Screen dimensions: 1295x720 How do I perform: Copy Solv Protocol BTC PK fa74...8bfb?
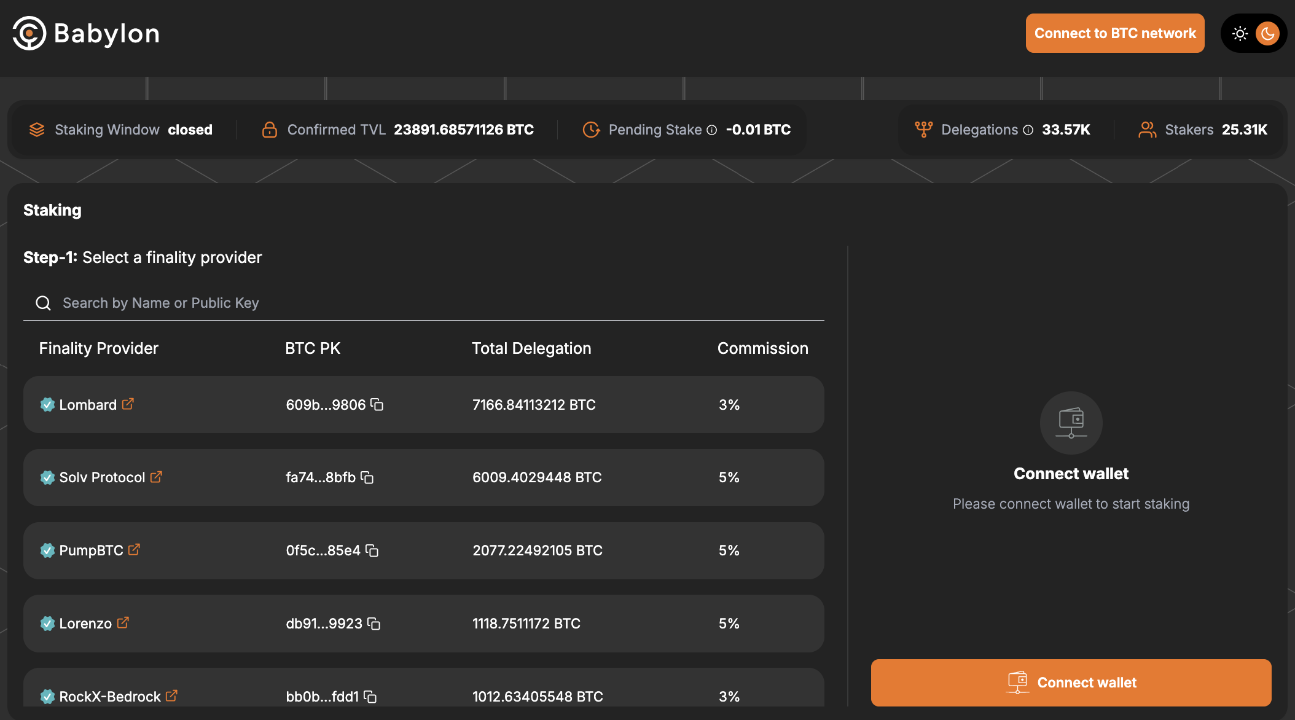coord(367,477)
